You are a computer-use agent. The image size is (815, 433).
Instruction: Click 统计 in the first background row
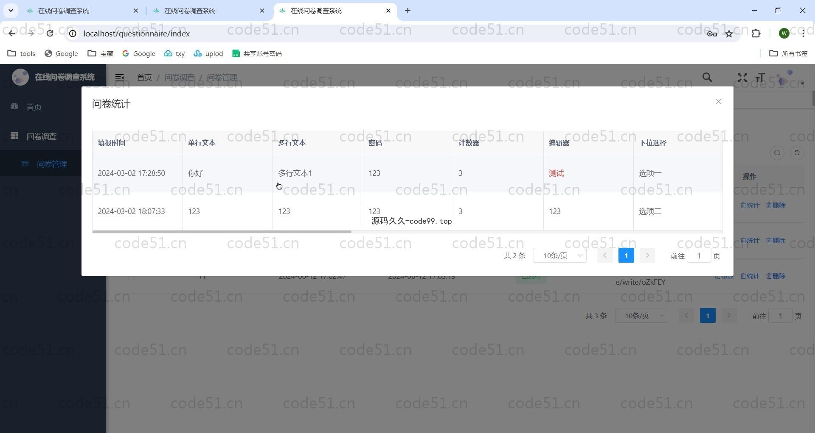tap(750, 205)
